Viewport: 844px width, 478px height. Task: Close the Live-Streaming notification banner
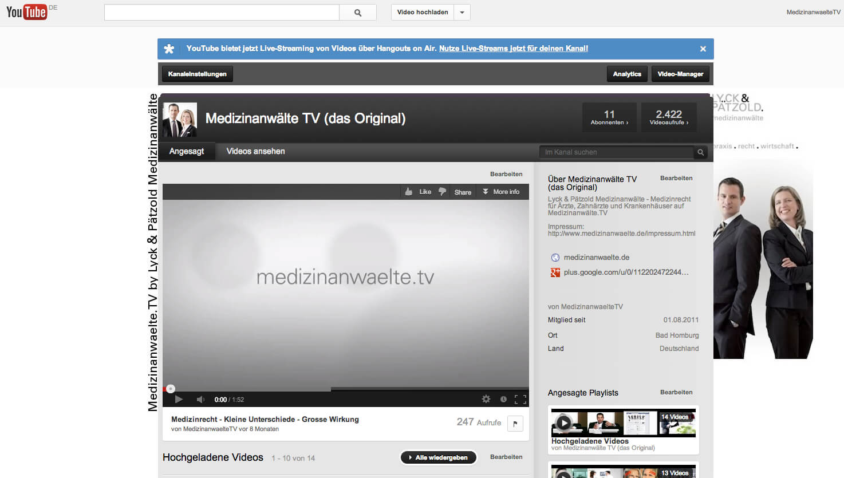[703, 49]
